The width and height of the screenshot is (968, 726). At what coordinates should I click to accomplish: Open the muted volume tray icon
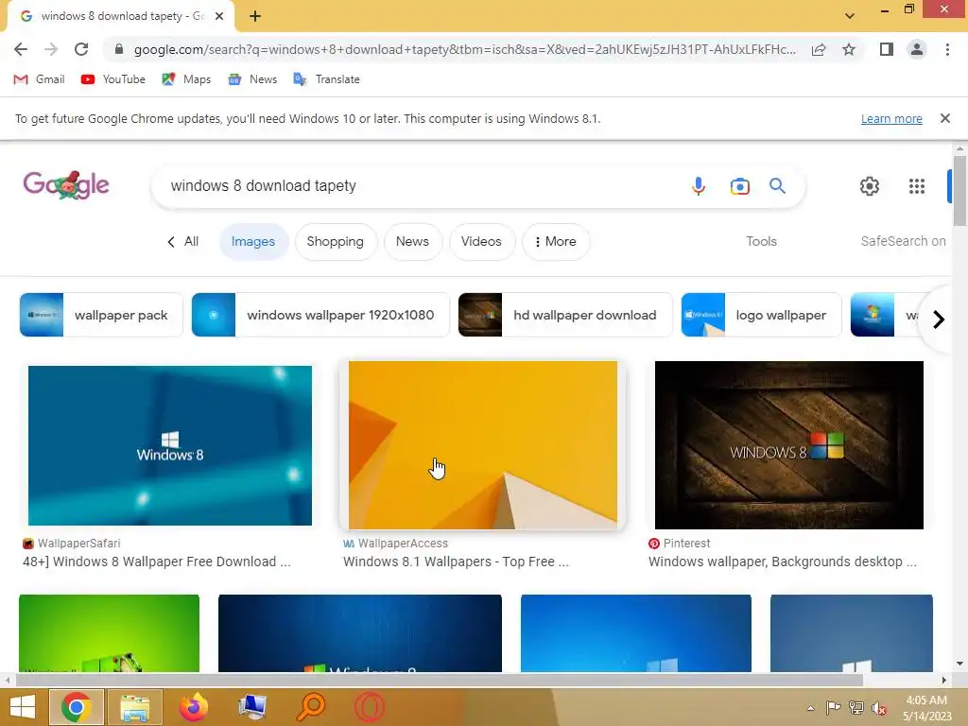(x=879, y=708)
